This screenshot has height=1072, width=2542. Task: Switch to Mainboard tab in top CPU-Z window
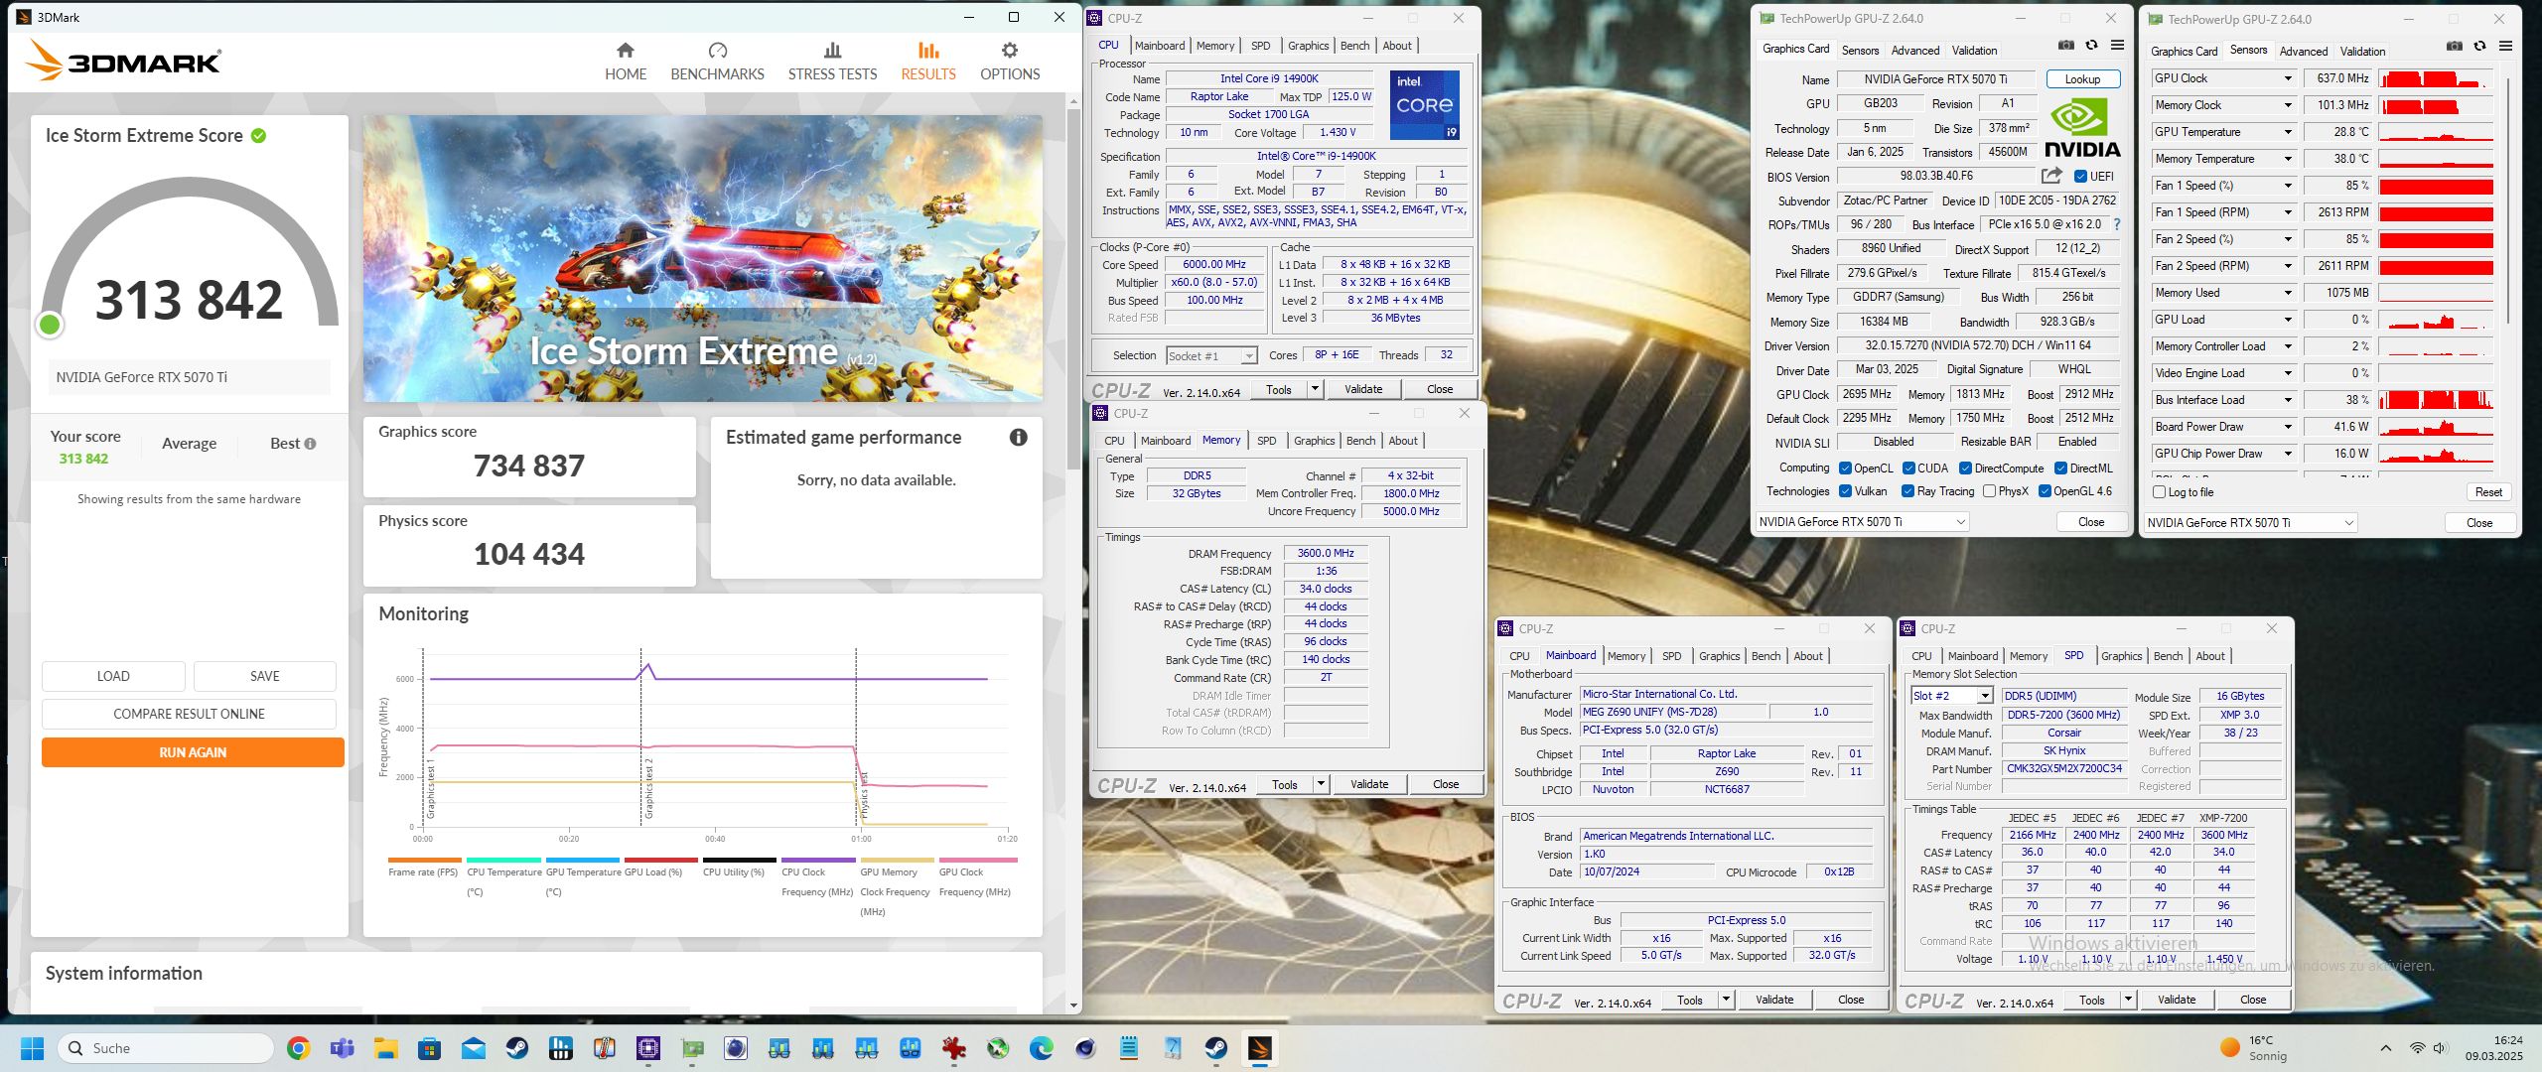pos(1160,46)
